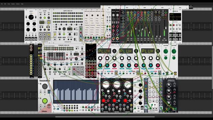Image resolution: width=213 pixels, height=120 pixels.
Task: Click the large sequence knob on GATE-SEQ-64
Action: tap(64, 29)
